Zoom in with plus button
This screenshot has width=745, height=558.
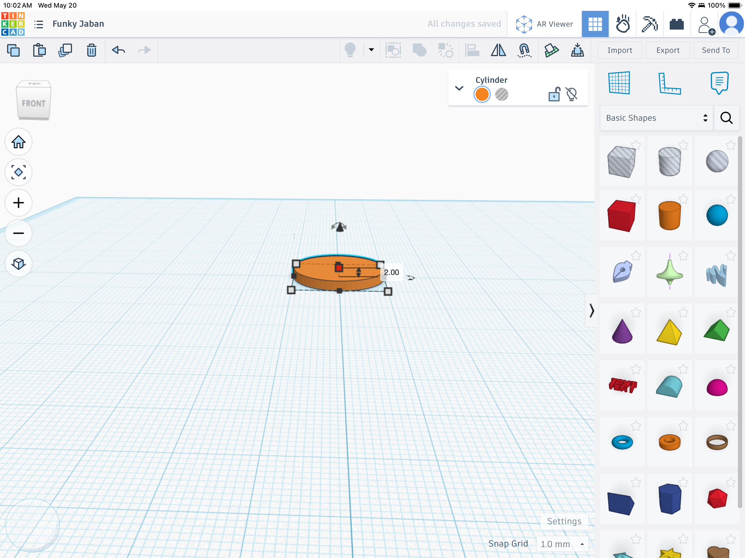(19, 203)
